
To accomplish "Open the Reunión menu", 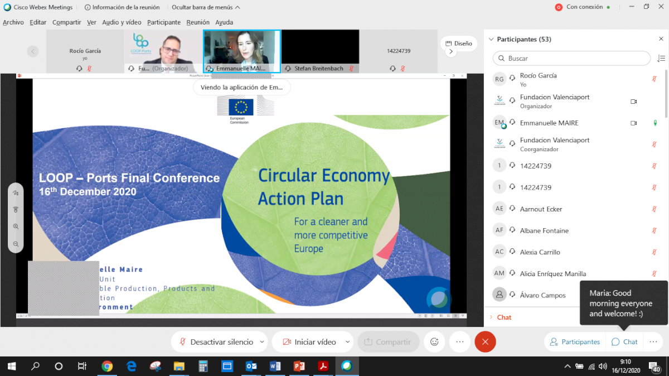I will (x=198, y=22).
